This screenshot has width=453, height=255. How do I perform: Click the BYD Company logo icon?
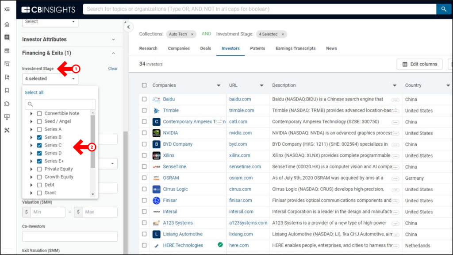(156, 144)
